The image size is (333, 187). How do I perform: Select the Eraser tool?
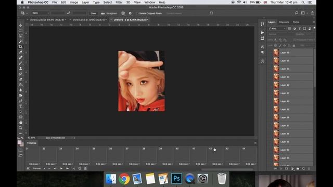coord(21,79)
